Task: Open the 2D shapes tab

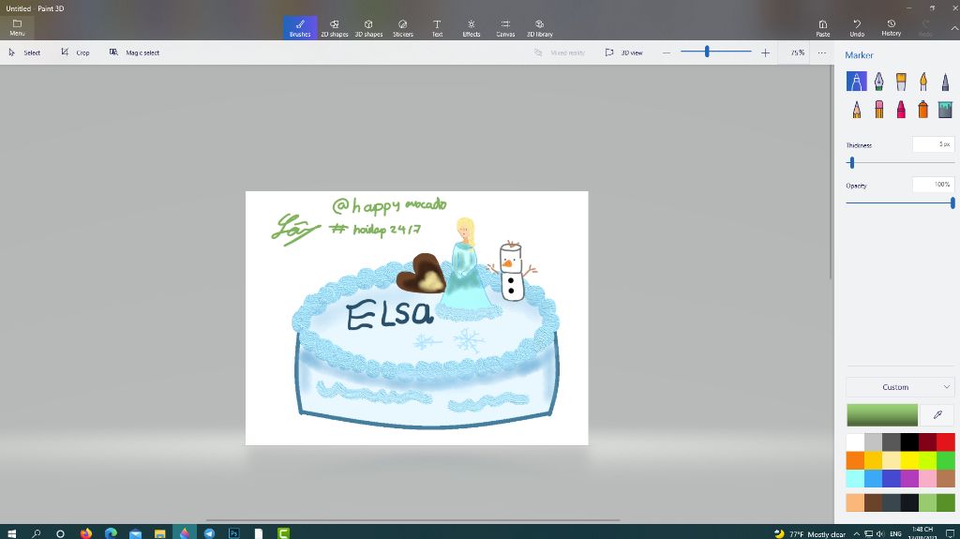Action: point(335,27)
